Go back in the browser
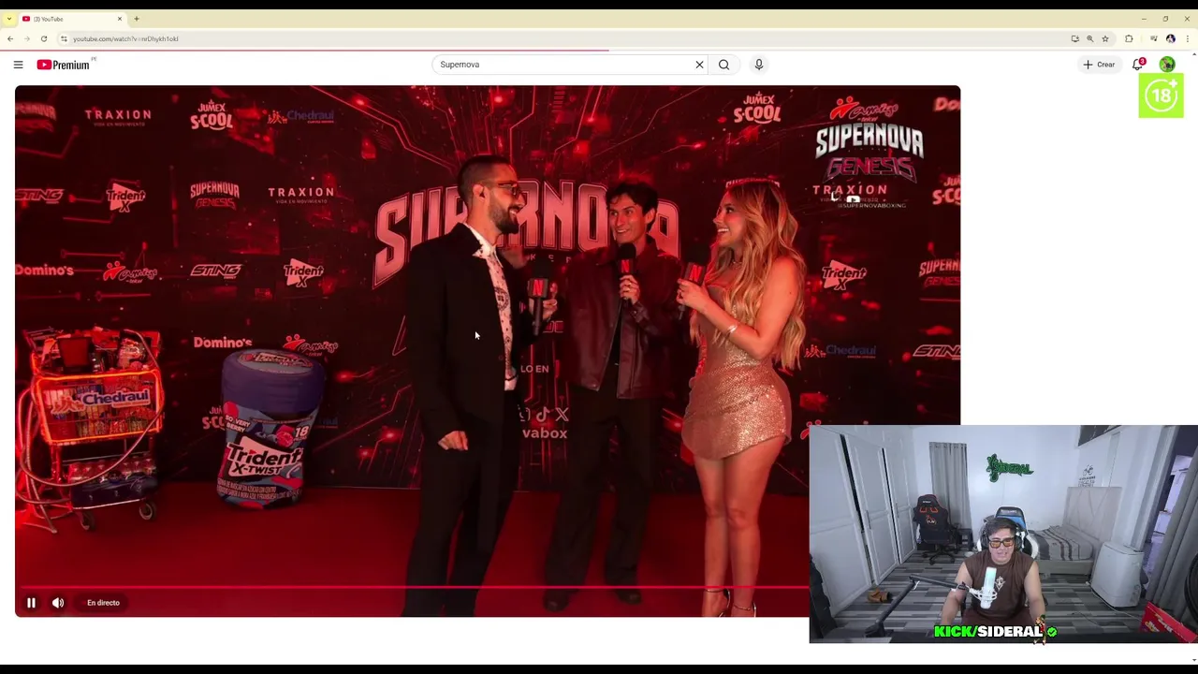Image resolution: width=1198 pixels, height=674 pixels. click(x=10, y=38)
